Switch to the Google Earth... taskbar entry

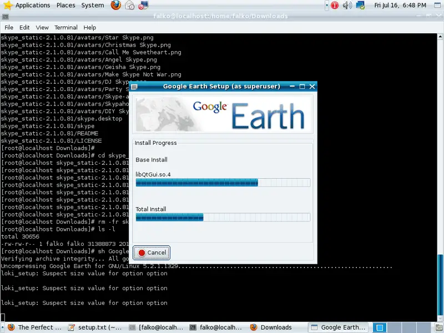339,327
